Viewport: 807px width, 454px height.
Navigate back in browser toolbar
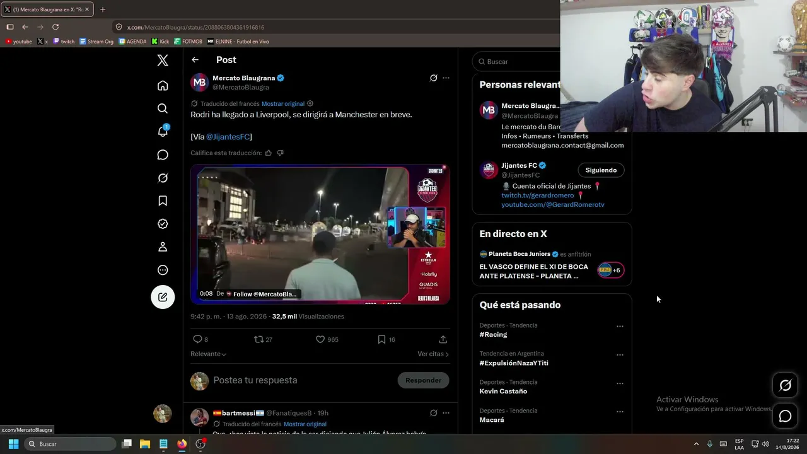25,27
